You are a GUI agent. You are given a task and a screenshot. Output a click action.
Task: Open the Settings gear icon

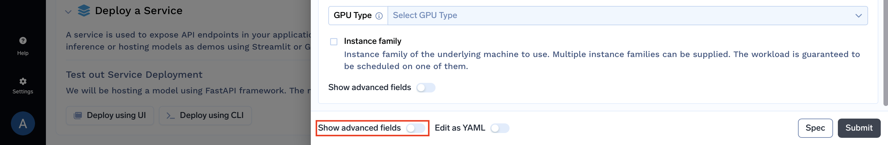(x=23, y=81)
